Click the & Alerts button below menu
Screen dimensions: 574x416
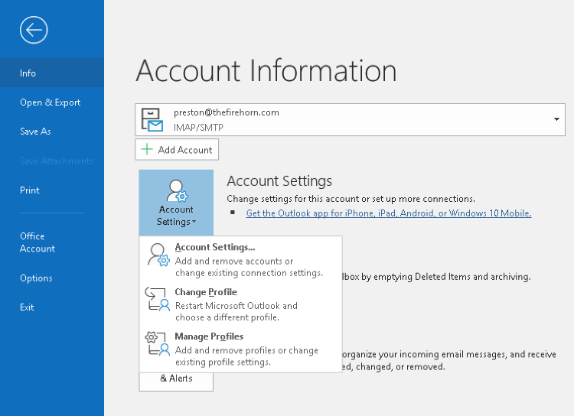point(176,382)
